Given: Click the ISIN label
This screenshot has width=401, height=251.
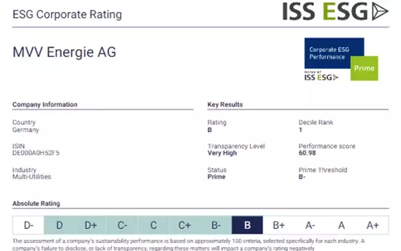Looking at the screenshot, I should point(19,146).
